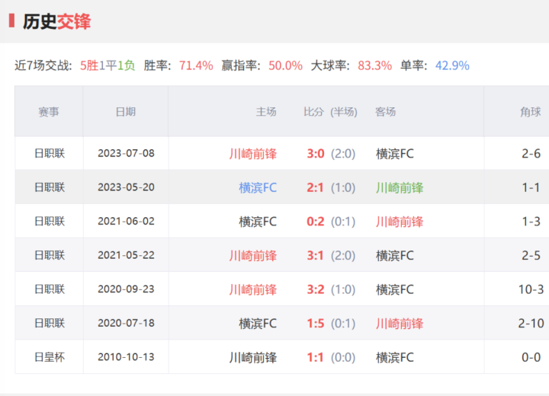
Task: Click the 71.4% win rate value
Action: 196,65
